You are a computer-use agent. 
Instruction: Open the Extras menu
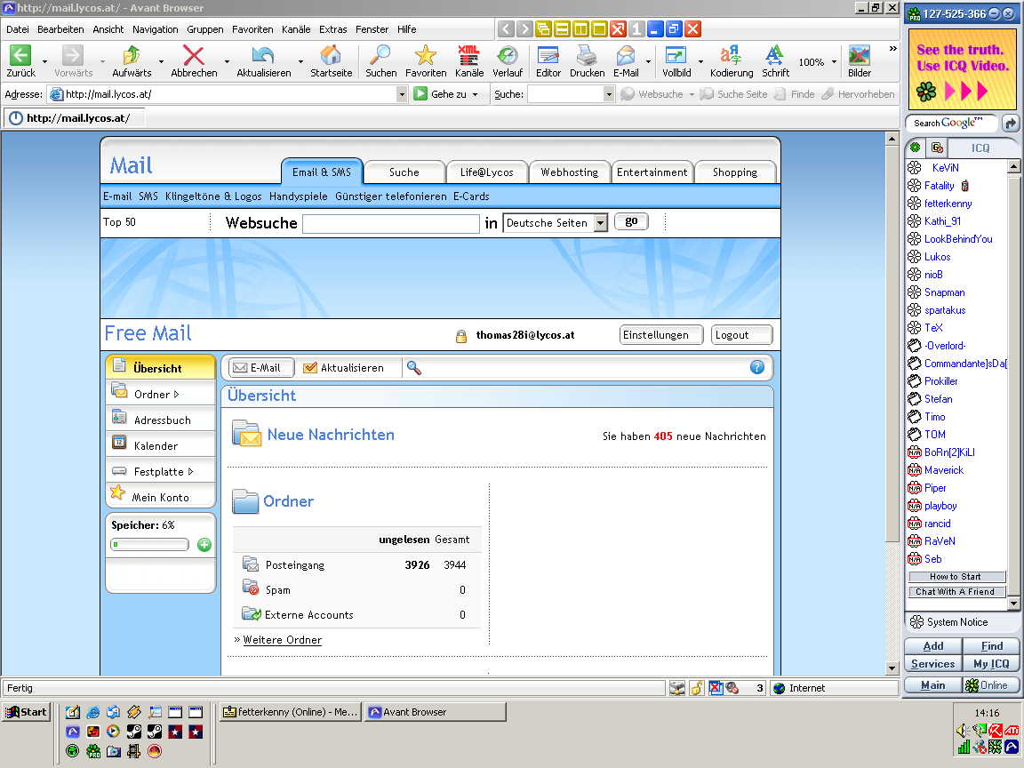pyautogui.click(x=333, y=29)
